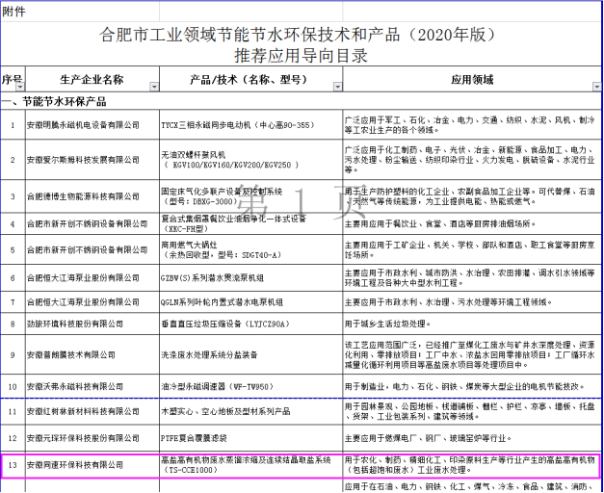Select product cell 垂直直压垃圾压缩设备（LYJCZ90A）
Screen dimensions: 604x493
point(251,324)
